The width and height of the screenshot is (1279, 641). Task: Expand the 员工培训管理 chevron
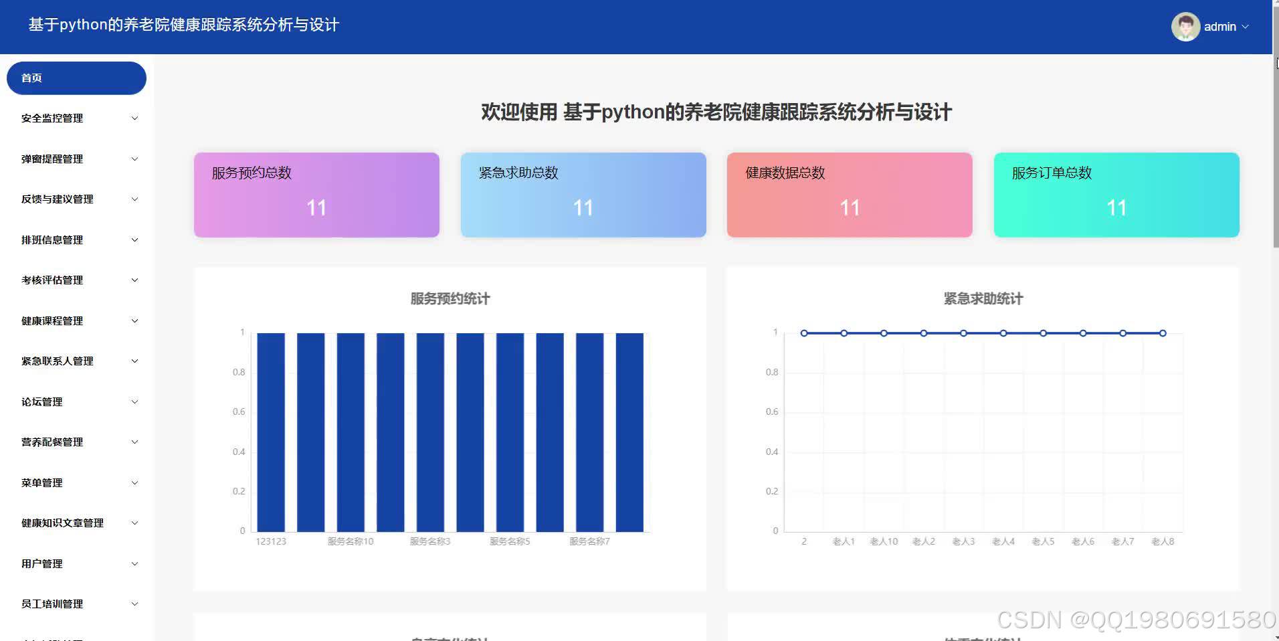134,604
